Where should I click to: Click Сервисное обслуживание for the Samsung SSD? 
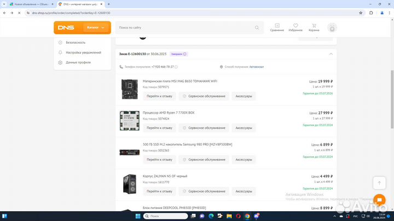[204, 159]
